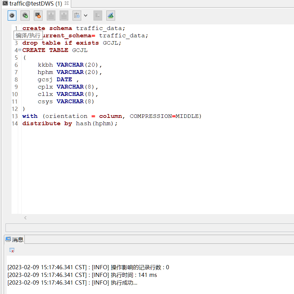Click the terminal icon on the traffic@testDWS tab
This screenshot has height=294, width=294.
click(x=5, y=3)
